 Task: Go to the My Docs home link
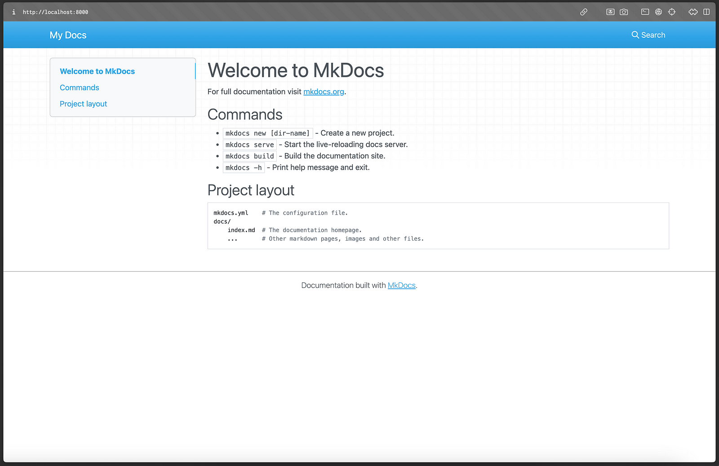coord(68,35)
